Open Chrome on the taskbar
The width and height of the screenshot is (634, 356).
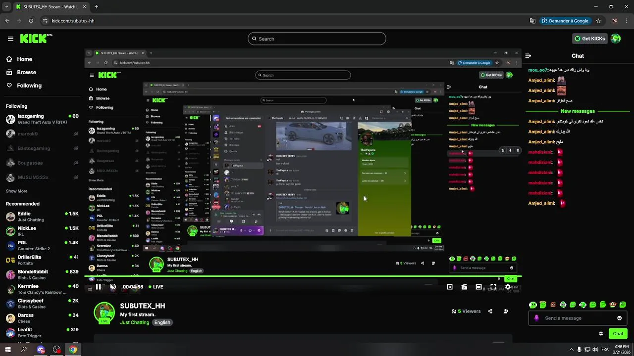pos(73,350)
